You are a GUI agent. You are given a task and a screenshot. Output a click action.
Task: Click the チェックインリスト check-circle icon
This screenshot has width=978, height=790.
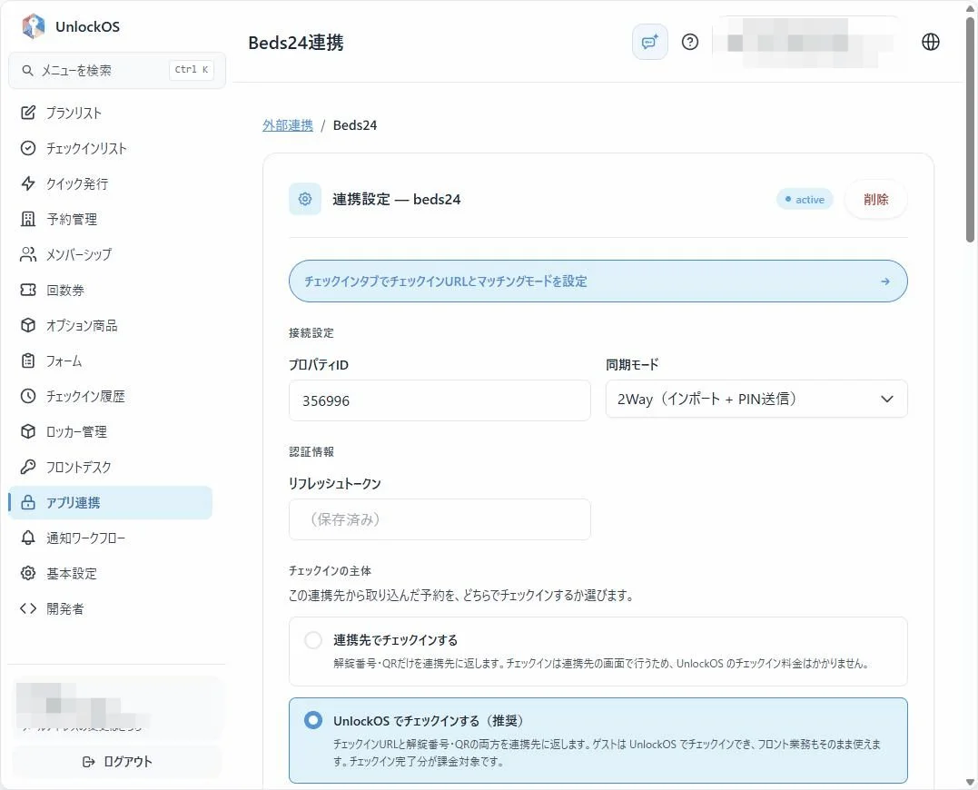[28, 148]
